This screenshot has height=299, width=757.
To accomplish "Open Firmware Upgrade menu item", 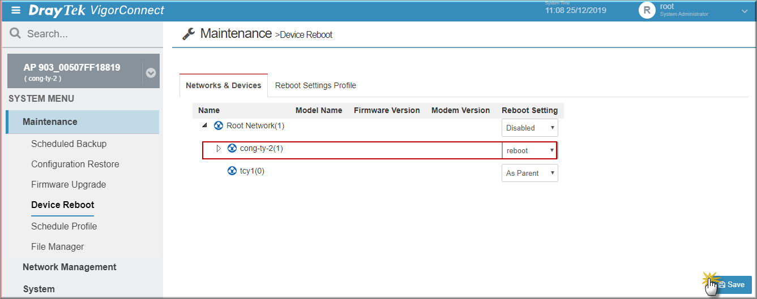I will (x=69, y=184).
